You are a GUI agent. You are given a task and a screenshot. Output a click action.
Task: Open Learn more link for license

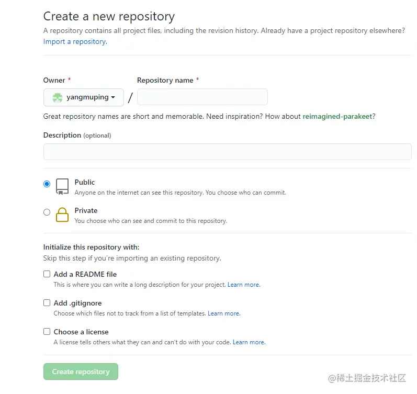249,342
